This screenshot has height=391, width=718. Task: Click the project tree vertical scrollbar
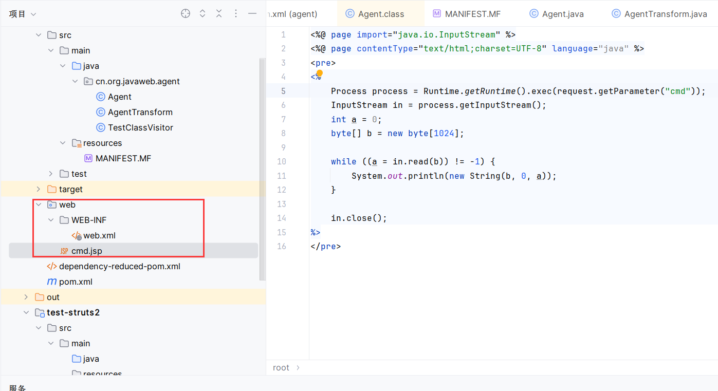(263, 170)
